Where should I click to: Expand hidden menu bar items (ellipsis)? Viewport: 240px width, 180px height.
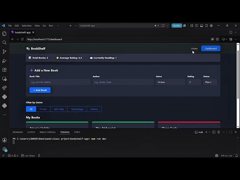click(58, 26)
